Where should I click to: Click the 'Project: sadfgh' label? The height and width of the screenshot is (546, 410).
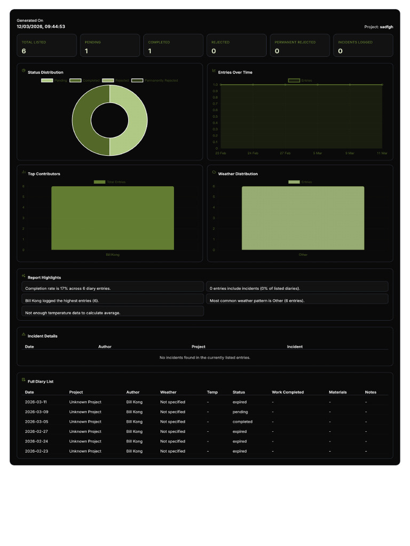pyautogui.click(x=379, y=27)
